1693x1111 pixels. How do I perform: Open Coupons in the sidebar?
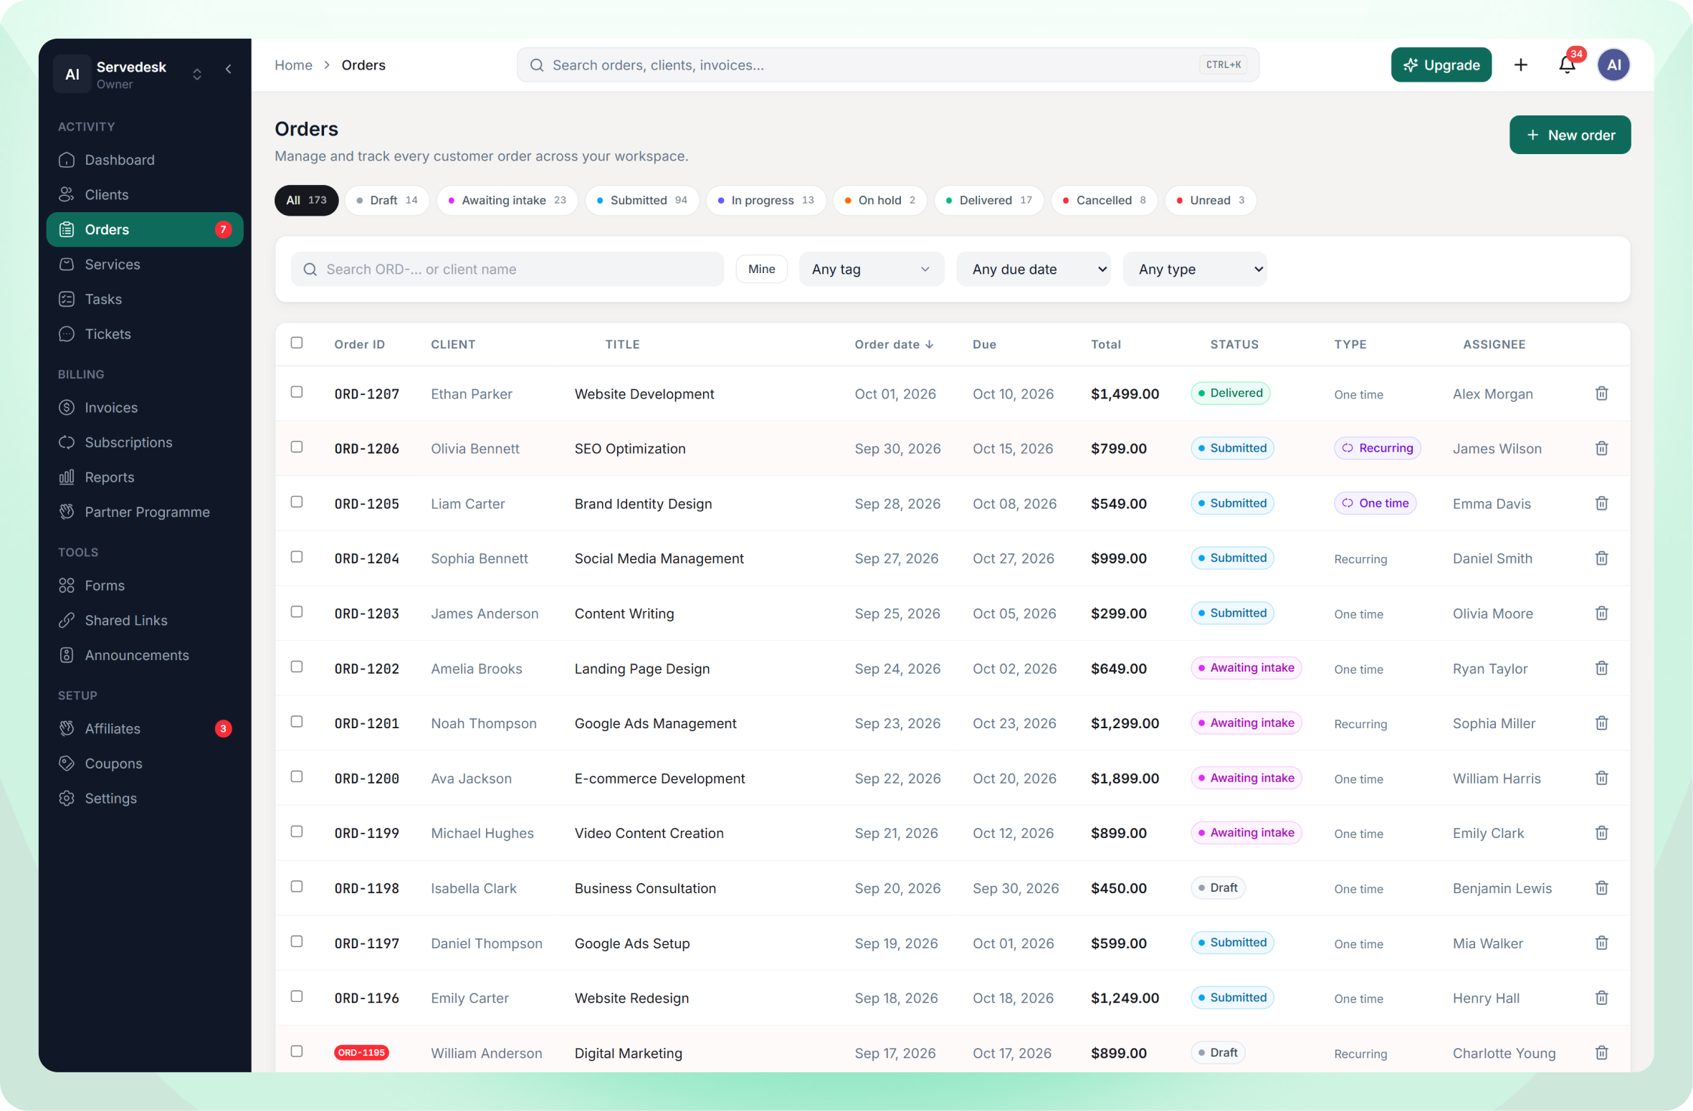(x=145, y=764)
